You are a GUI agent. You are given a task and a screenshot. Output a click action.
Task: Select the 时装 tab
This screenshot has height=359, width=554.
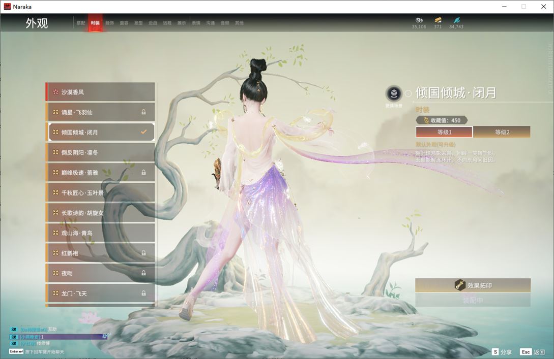[96, 23]
